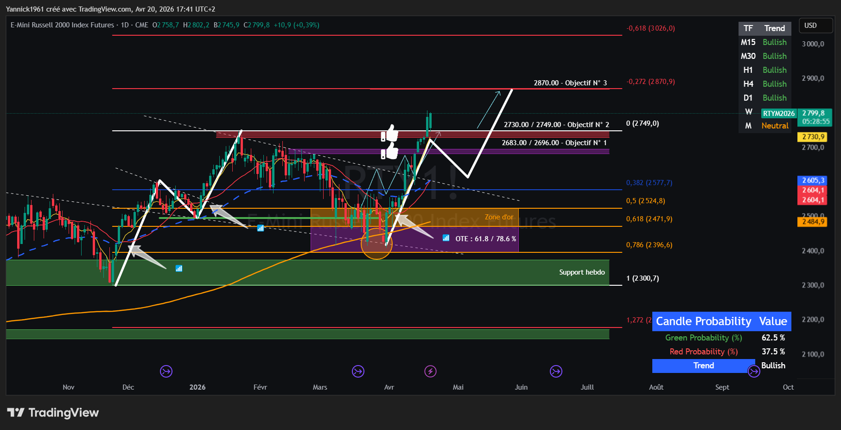
Task: Click the 2026 date axis label
Action: [198, 387]
